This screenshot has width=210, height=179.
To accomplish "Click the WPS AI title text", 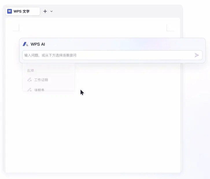I will tap(38, 44).
